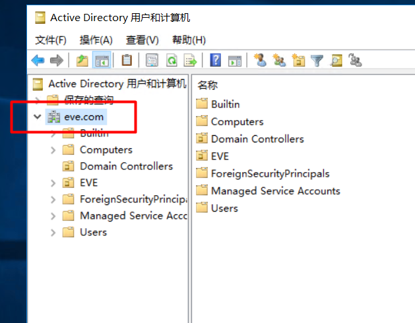This screenshot has height=323, width=415.
Task: Select ForeignSecurityPrincipals in the right pane list
Action: [271, 174]
